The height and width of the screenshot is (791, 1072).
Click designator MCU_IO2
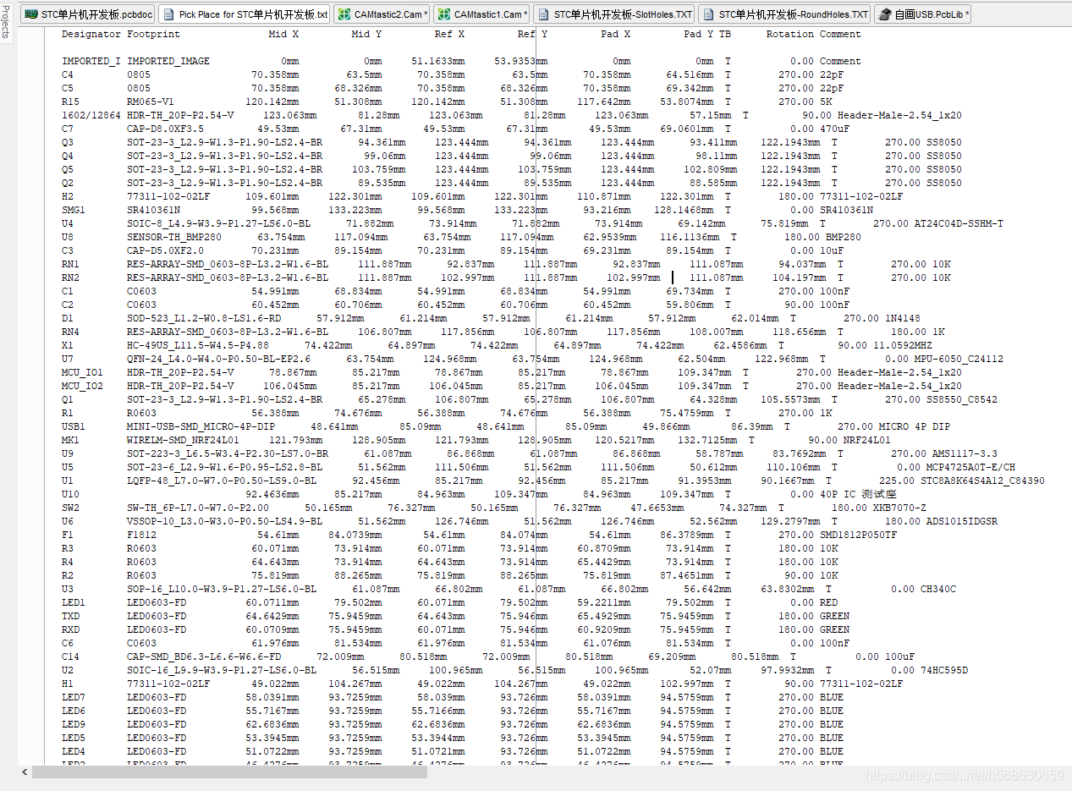[x=82, y=386]
